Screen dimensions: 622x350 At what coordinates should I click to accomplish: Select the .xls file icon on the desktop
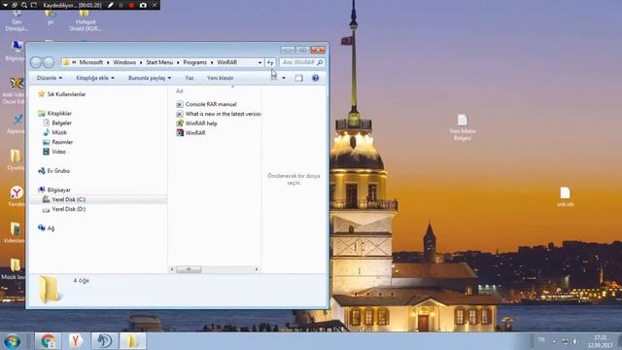coord(566,196)
